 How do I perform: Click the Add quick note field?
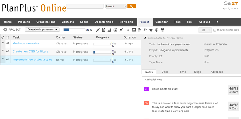(191, 80)
